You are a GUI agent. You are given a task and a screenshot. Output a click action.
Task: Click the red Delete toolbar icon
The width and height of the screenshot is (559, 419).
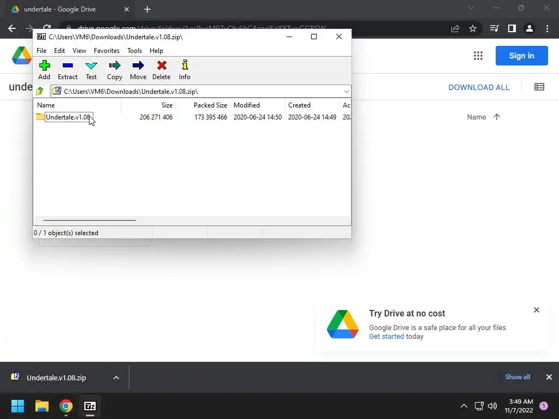(x=162, y=70)
